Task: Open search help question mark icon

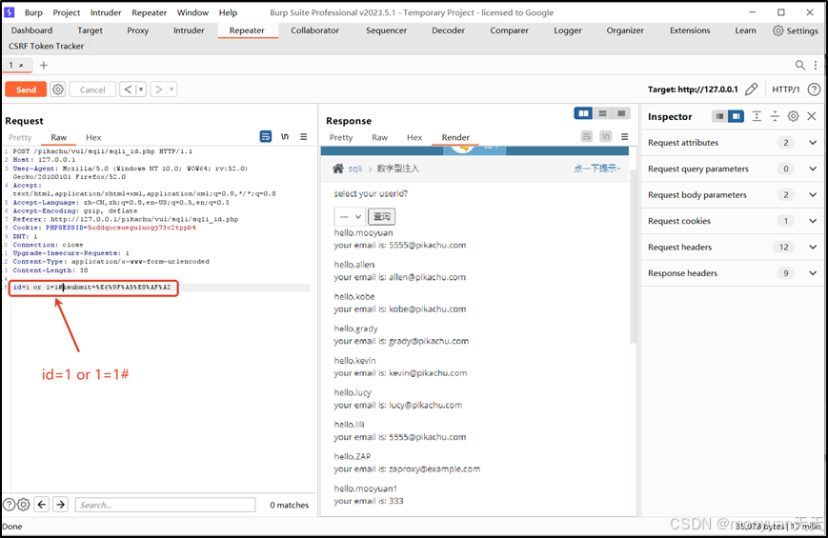Action: 9,505
